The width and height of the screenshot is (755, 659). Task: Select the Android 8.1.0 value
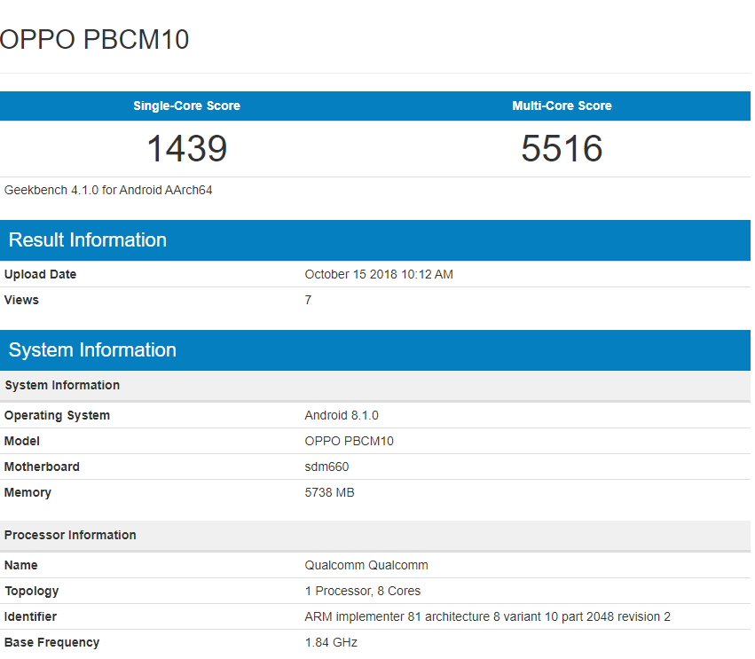click(x=342, y=415)
